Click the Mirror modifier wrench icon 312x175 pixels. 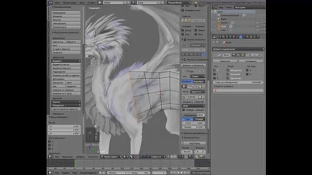click(220, 55)
